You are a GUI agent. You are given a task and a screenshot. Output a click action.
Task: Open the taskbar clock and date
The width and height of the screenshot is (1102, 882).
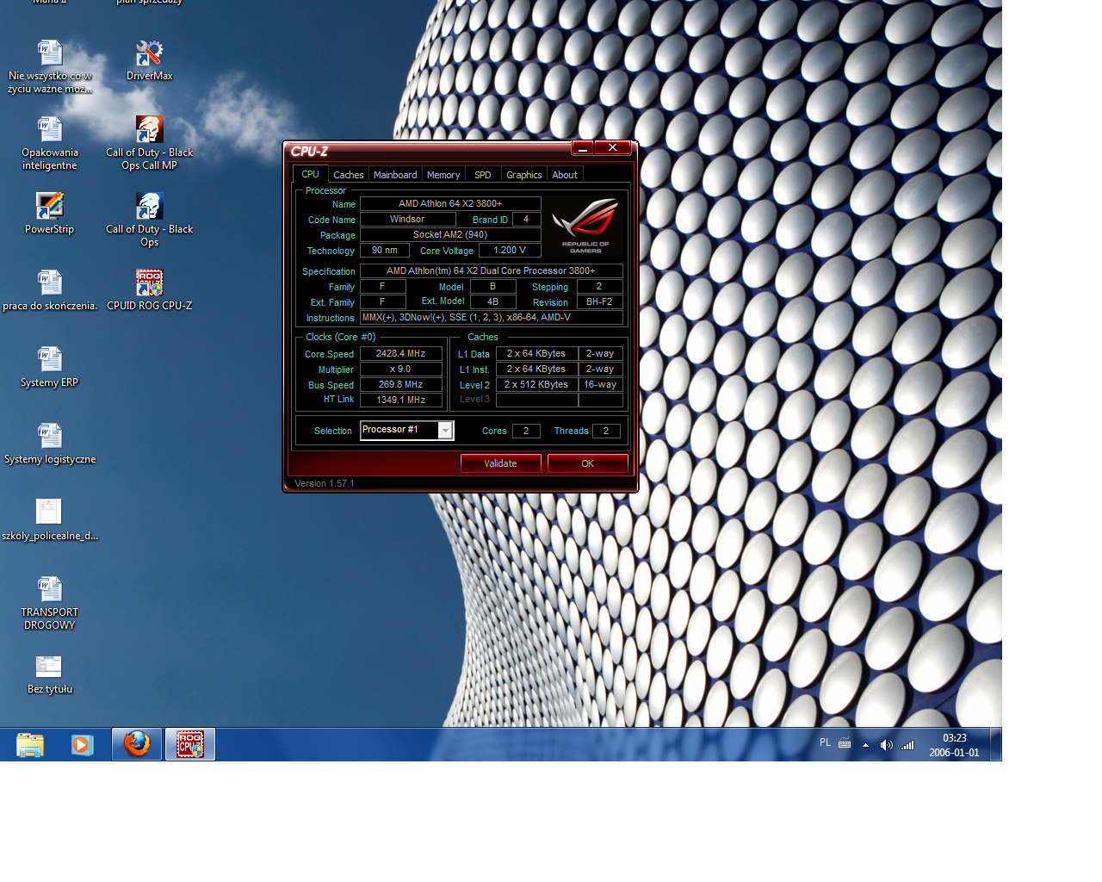(x=954, y=745)
